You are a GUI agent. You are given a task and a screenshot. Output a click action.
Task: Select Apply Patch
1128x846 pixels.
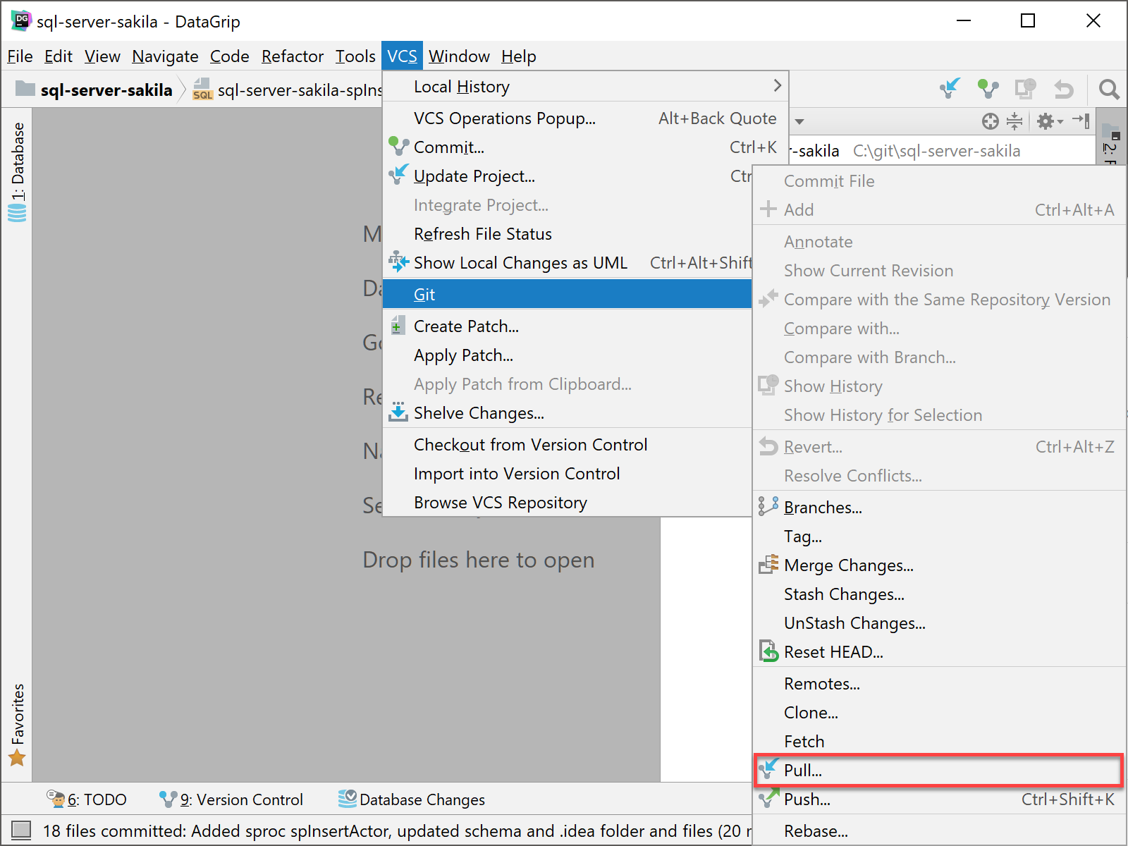pyautogui.click(x=568, y=355)
